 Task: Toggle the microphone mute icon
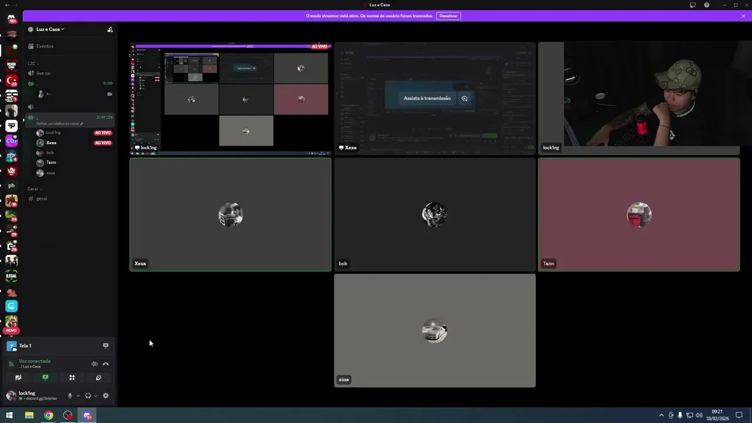[x=70, y=395]
